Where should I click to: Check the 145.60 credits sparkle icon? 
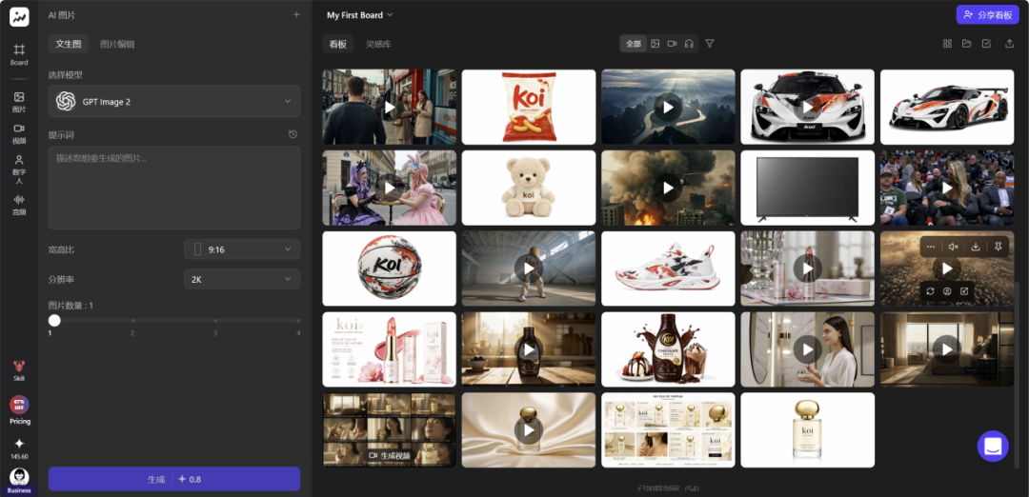19,444
